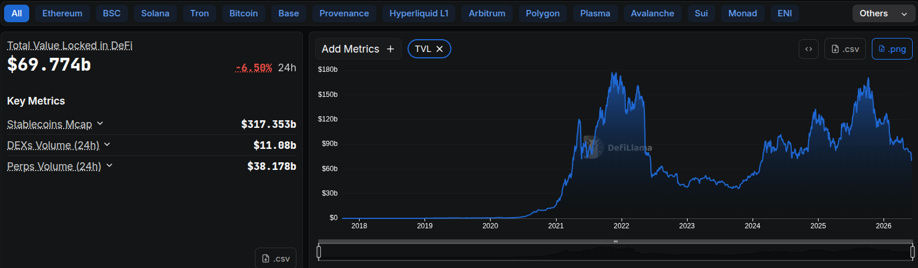Select the Solana chain tab

pos(155,13)
